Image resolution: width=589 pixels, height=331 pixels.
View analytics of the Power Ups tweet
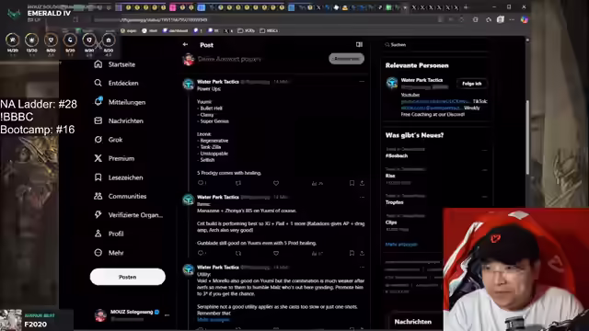pyautogui.click(x=317, y=183)
